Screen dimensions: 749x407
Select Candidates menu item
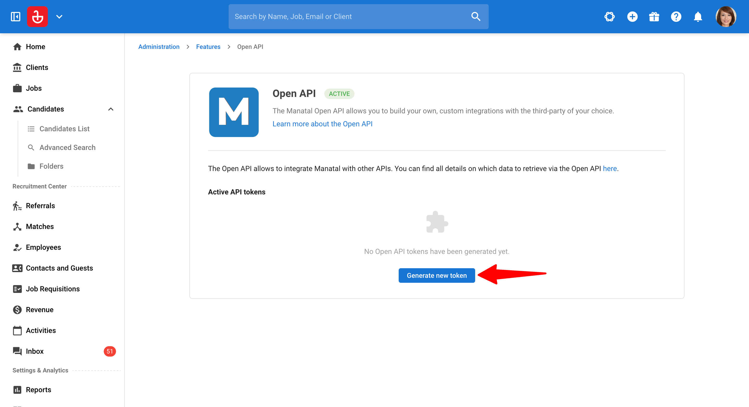(x=62, y=109)
